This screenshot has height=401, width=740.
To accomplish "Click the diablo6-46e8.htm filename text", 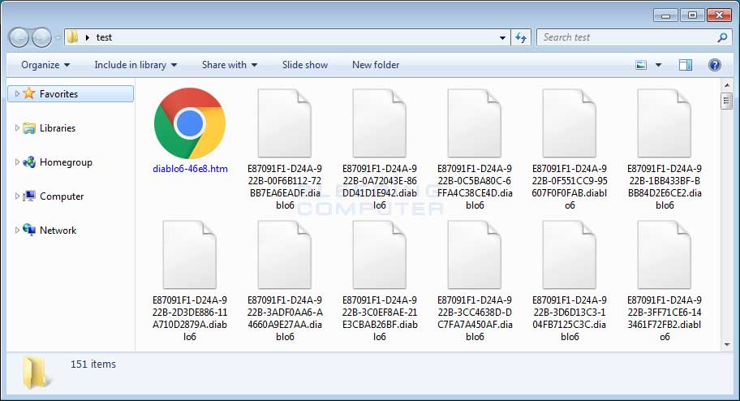I will click(190, 169).
